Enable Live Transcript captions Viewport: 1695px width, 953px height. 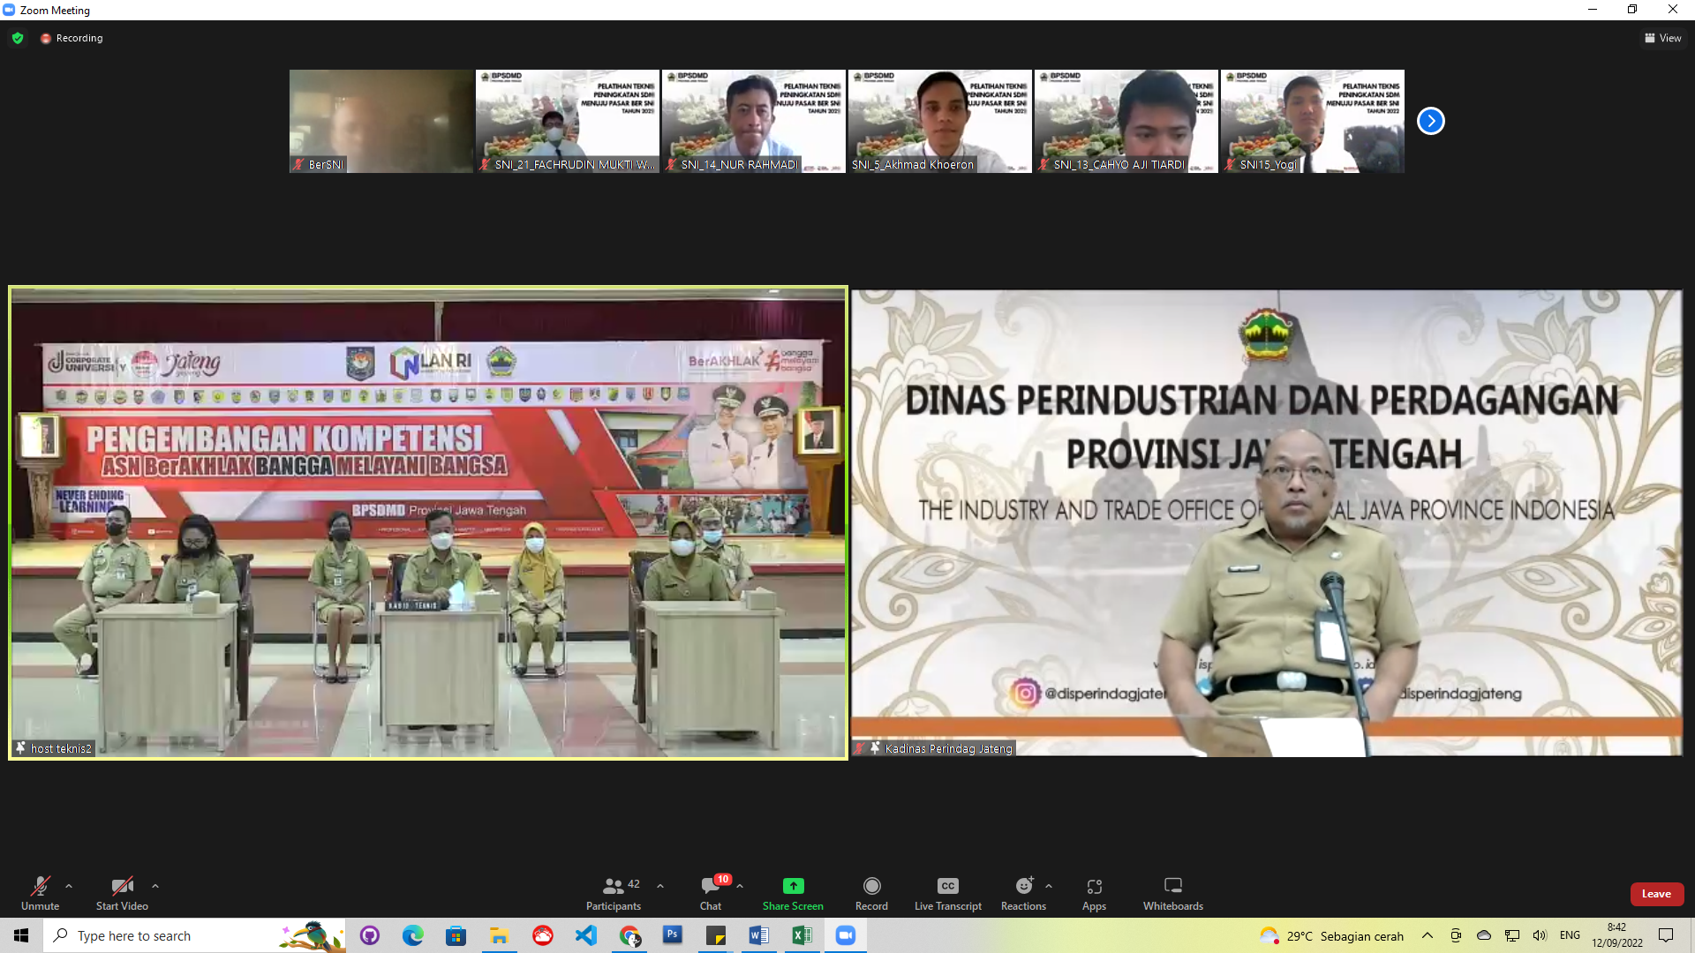tap(948, 893)
